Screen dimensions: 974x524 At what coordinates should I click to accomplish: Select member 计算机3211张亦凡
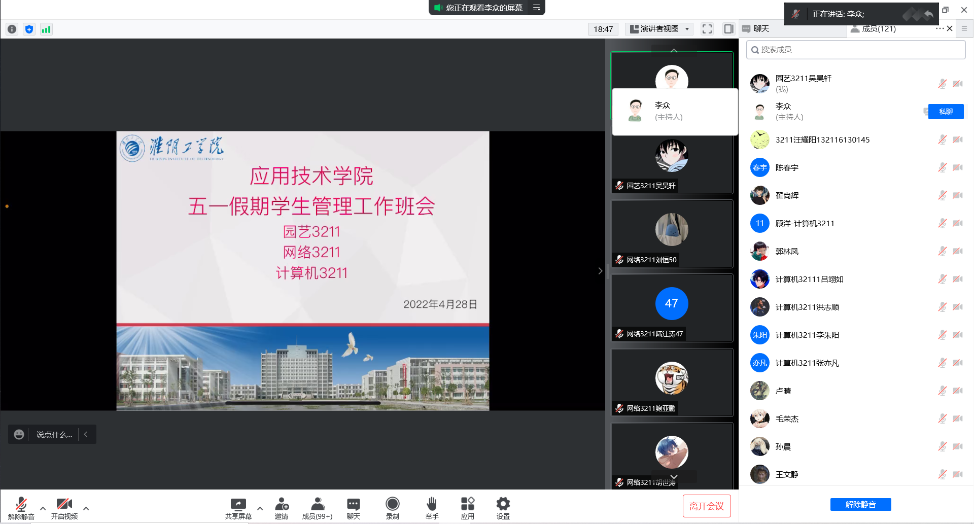[x=856, y=363]
